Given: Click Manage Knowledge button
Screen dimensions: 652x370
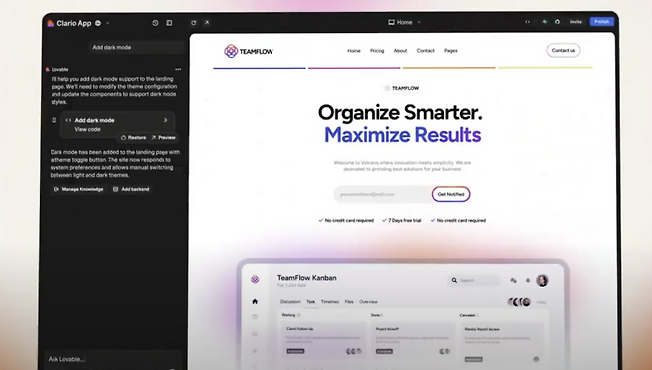Looking at the screenshot, I should click(78, 189).
